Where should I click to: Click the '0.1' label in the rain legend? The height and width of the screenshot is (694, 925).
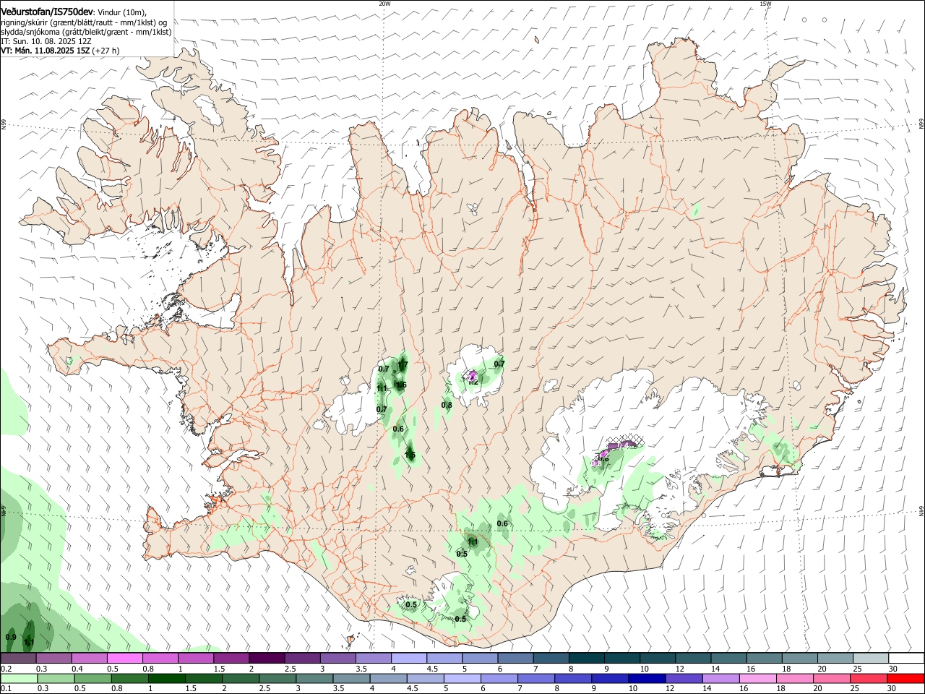(x=5, y=689)
